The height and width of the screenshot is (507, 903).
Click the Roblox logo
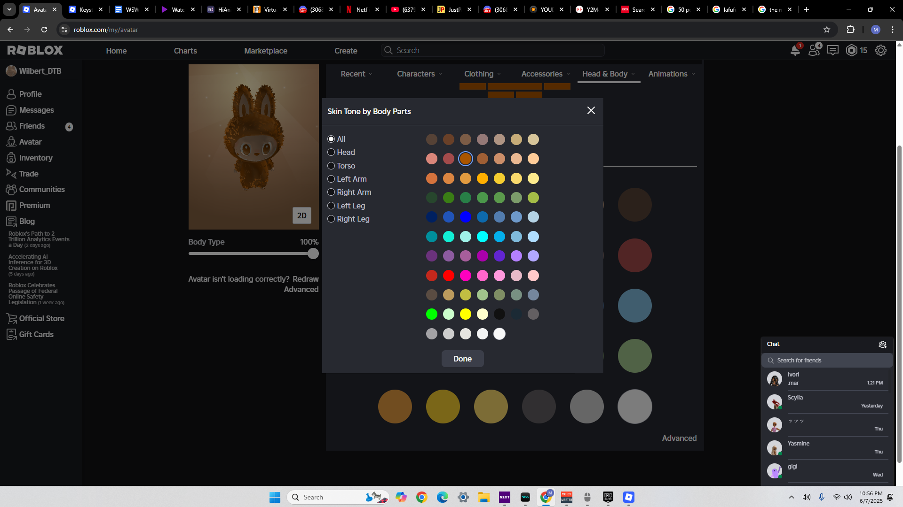coord(35,50)
